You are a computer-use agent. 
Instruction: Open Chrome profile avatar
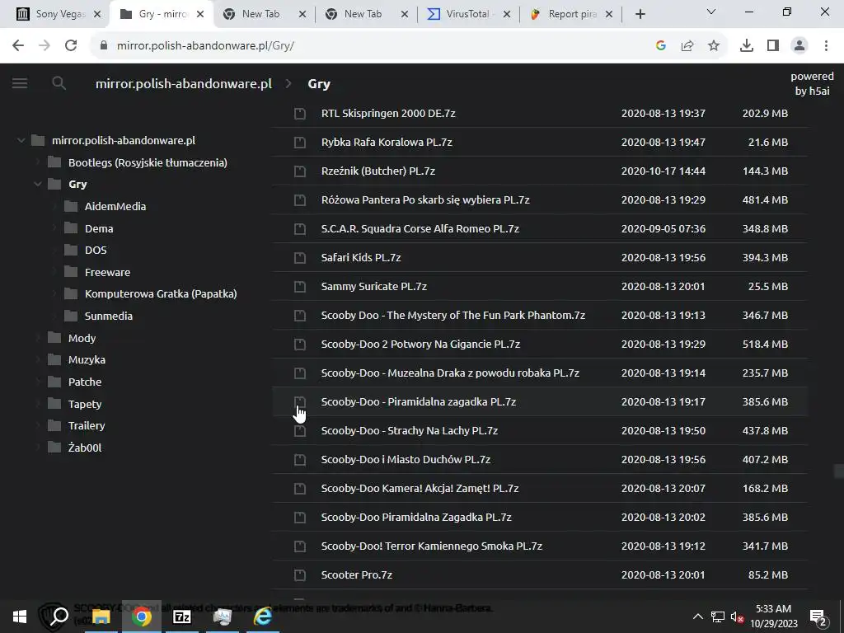click(x=799, y=46)
